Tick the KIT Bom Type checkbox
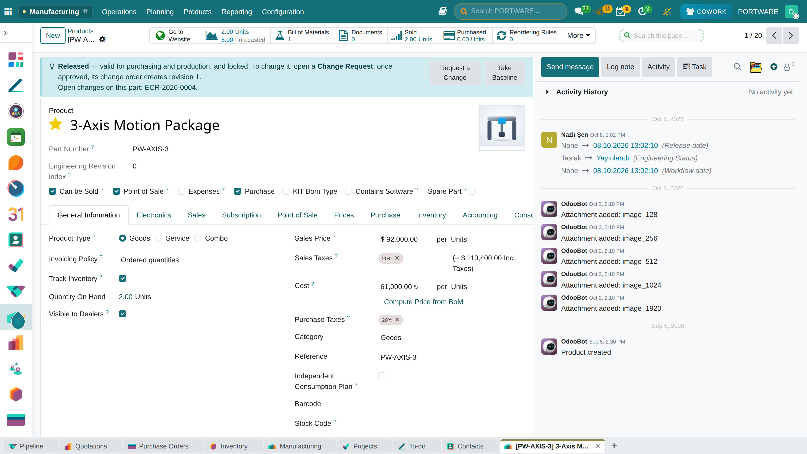This screenshot has height=454, width=807. (x=286, y=191)
